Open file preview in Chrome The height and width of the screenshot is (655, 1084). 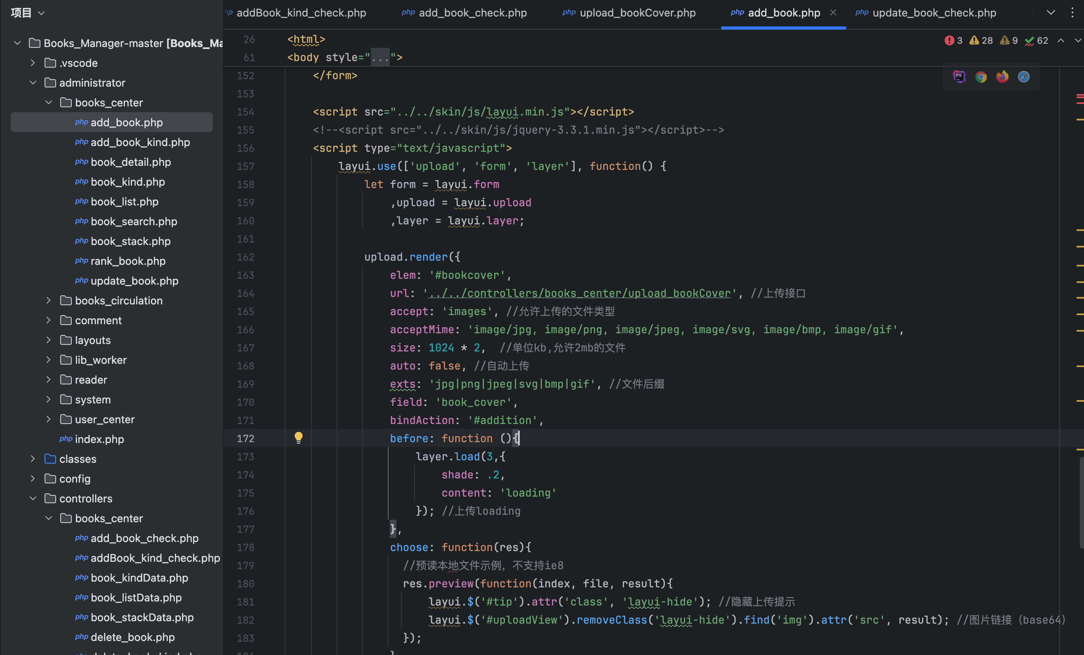click(980, 77)
